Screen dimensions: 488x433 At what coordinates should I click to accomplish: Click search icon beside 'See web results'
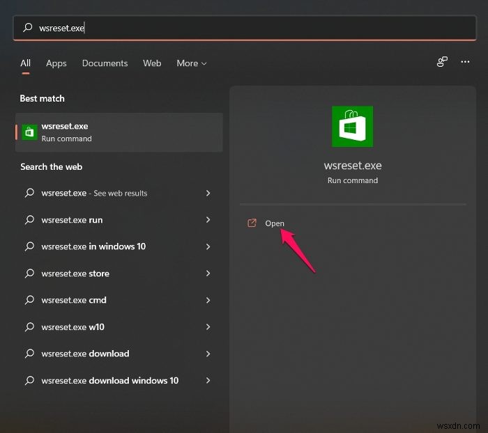tap(29, 193)
